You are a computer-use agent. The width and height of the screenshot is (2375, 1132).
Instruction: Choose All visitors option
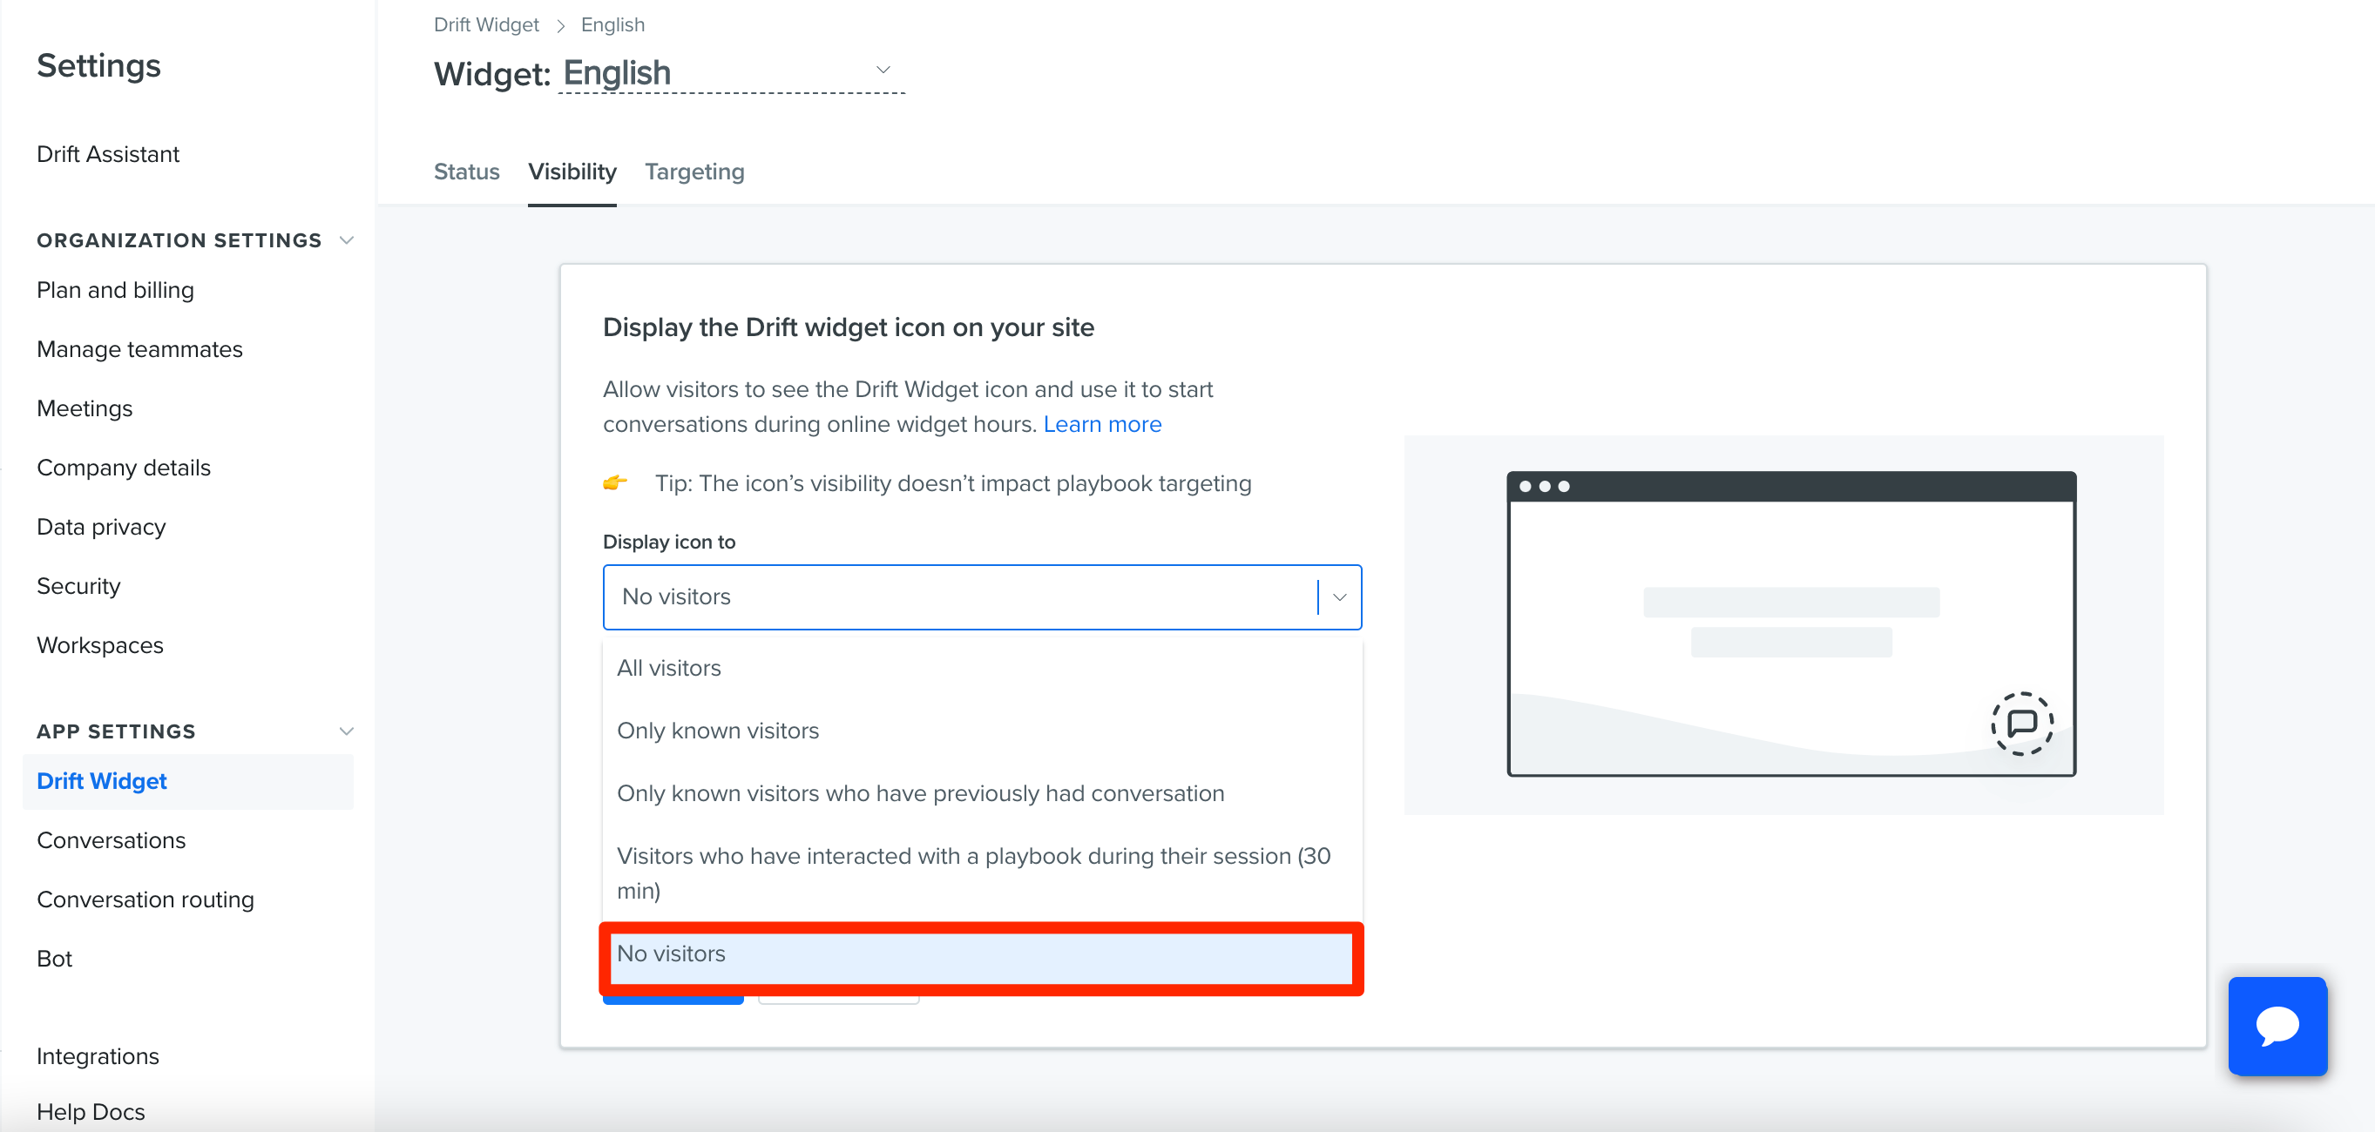[x=982, y=667]
